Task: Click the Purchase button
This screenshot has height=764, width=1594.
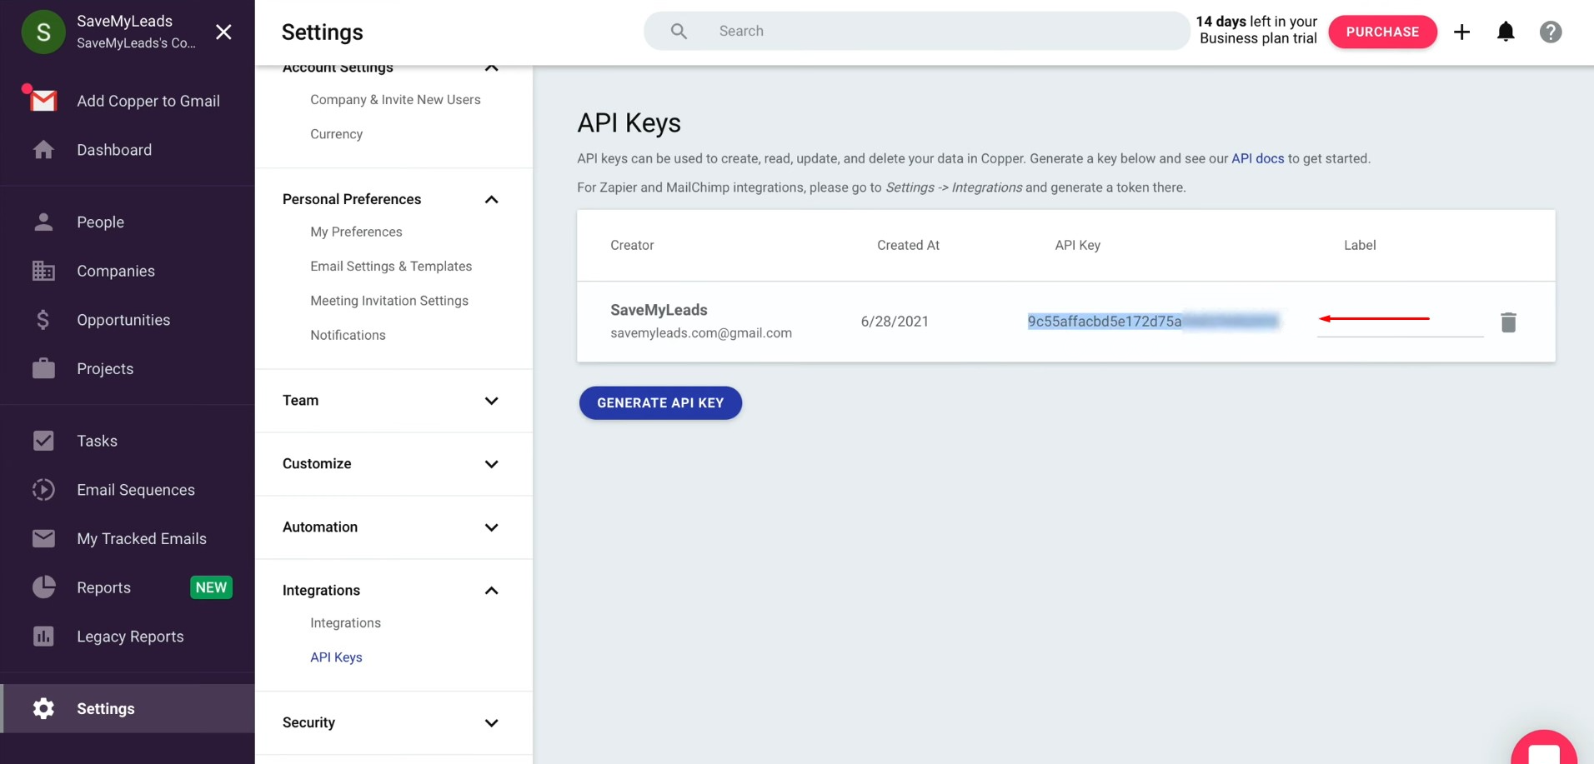Action: (1382, 32)
